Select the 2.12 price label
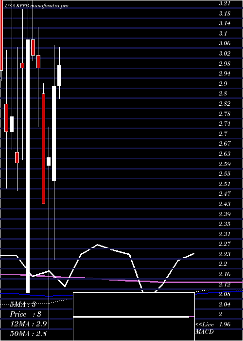243x341 pixels. tap(225, 284)
